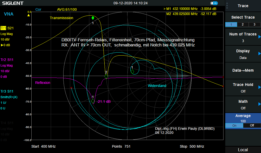Click the yellow reference level triangle
Image resolution: width=261 pixels, height=153 pixels.
click(29, 15)
